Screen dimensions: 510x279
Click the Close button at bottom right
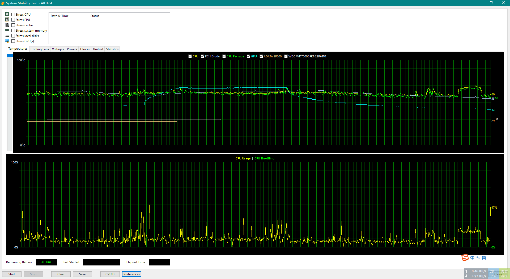tap(498, 274)
